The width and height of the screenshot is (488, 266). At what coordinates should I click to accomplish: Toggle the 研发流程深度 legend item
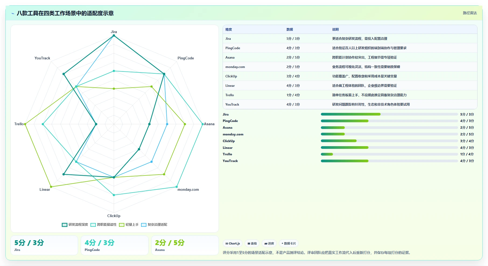point(75,225)
